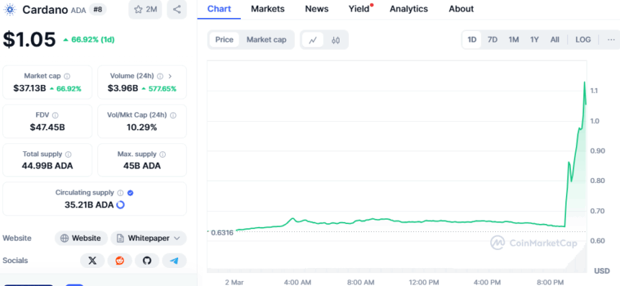Click the circulating supply progress ring
The height and width of the screenshot is (286, 620).
(x=120, y=205)
